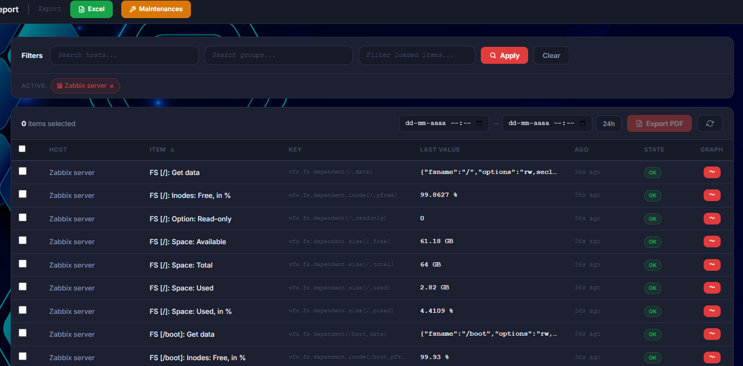743x366 pixels.
Task: Check the FS [/]: Space: Available row
Action: click(22, 240)
